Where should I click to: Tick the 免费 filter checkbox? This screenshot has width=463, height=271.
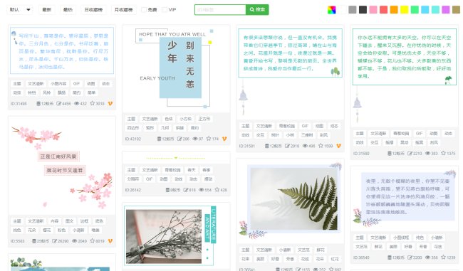[144, 10]
